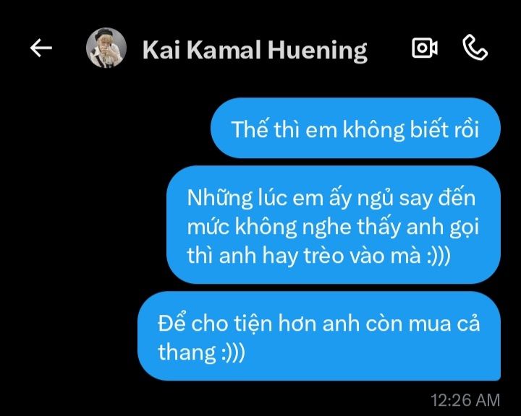Tap the first blue bubble in the chat
Viewport: 521px width, 416px height.
click(x=355, y=128)
